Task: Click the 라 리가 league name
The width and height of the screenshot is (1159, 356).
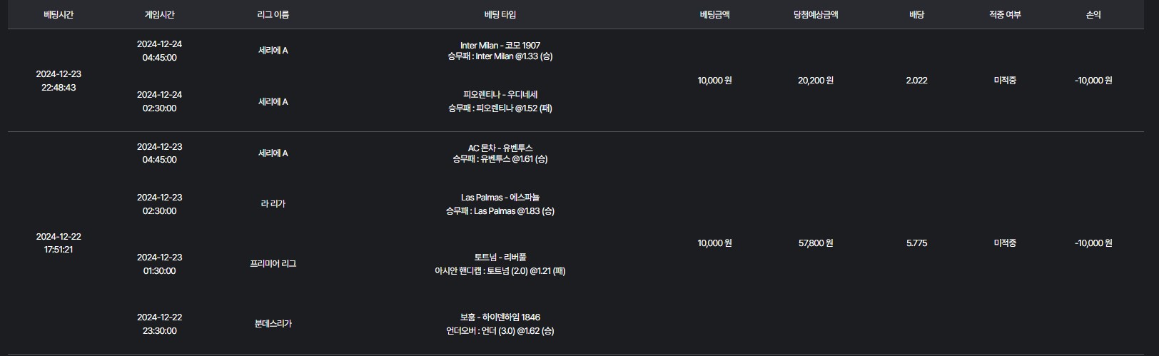Action: (273, 203)
